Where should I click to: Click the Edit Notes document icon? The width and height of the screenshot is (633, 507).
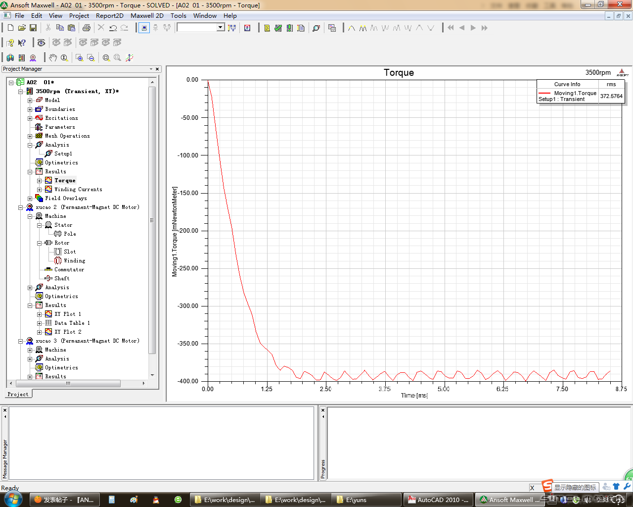pos(301,28)
